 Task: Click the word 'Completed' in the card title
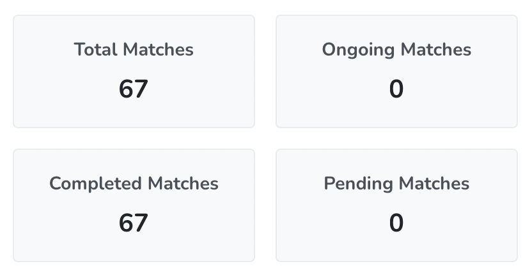coord(96,184)
